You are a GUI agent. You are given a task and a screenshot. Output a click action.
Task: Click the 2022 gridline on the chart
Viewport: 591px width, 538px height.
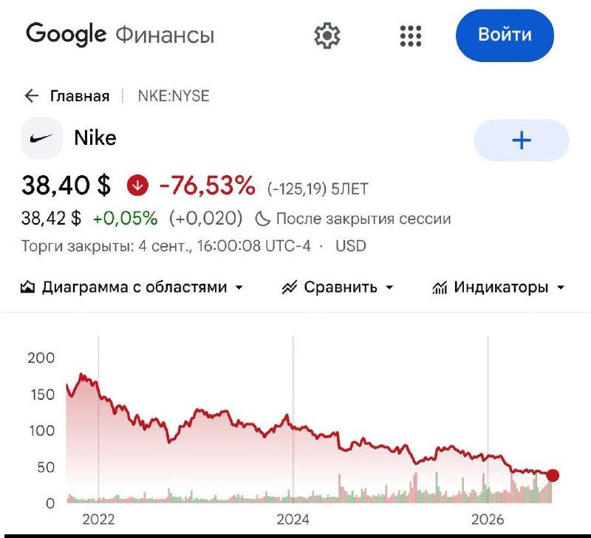98,419
